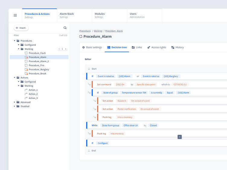Click the Action_1 arrow icon

coord(26,90)
